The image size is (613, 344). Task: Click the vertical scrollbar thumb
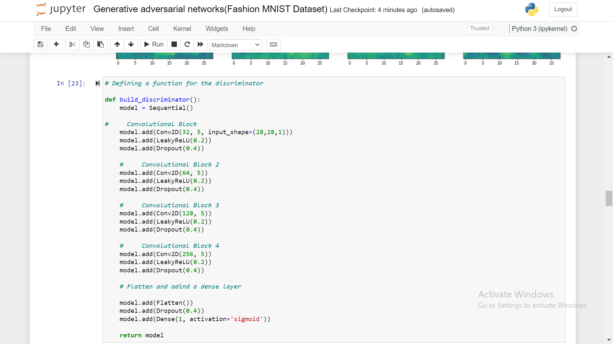(x=609, y=198)
